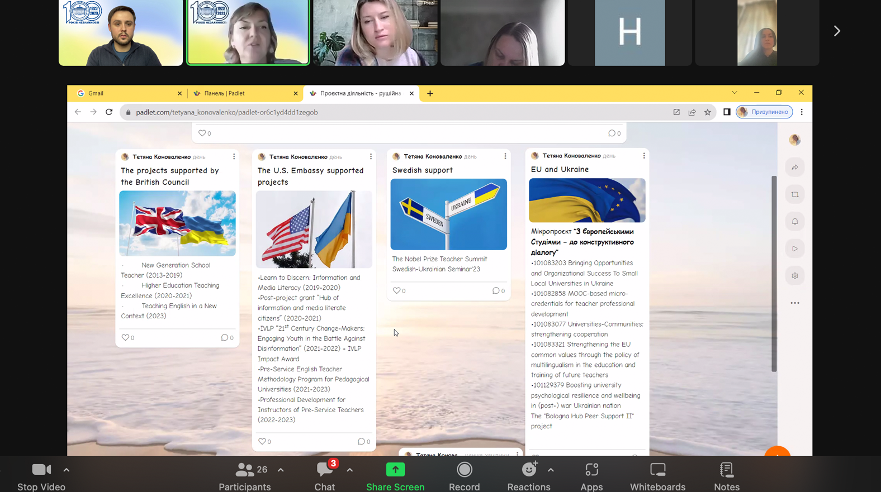Open the Chat panel with 3 unread

pyautogui.click(x=324, y=470)
